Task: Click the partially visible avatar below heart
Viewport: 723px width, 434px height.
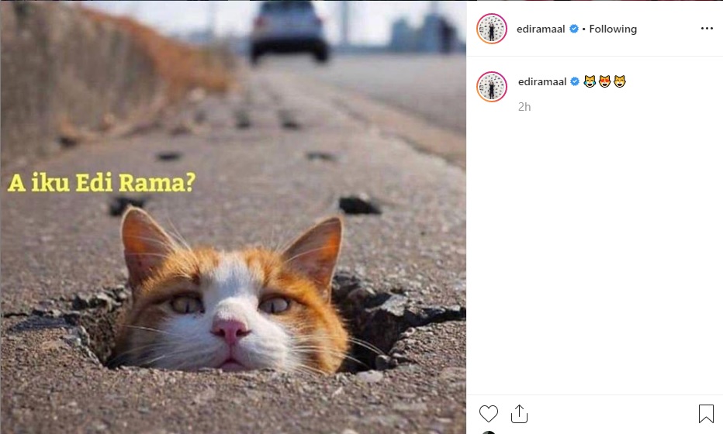Action: point(488,432)
